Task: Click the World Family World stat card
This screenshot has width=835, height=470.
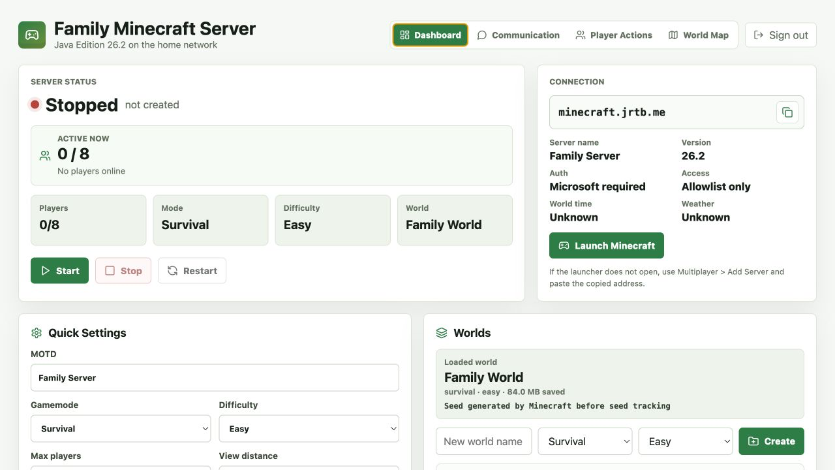Action: click(455, 220)
